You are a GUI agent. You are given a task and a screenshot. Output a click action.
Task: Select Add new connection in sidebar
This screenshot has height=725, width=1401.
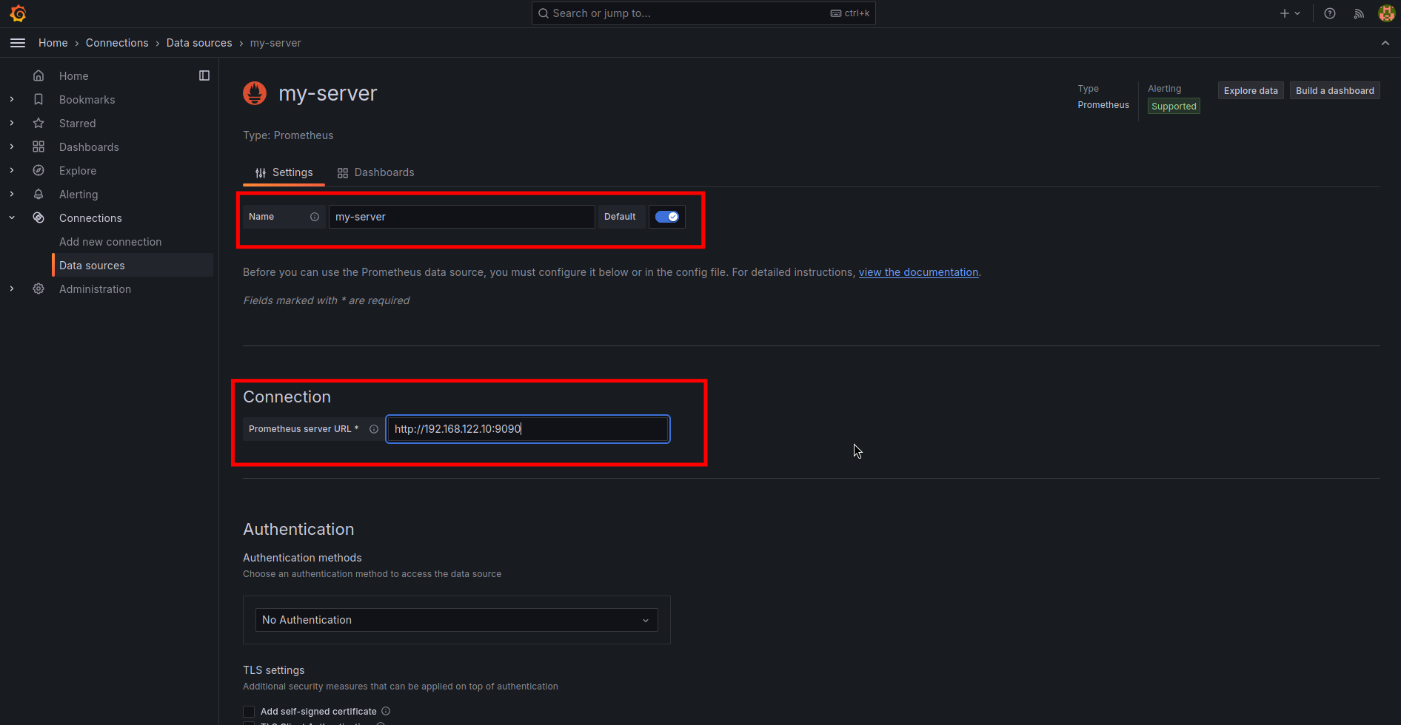point(110,242)
